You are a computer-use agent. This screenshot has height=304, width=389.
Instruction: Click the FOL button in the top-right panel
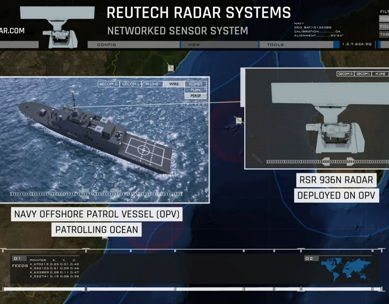coord(384,26)
